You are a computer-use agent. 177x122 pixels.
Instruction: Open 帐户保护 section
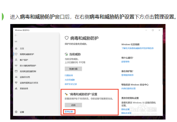pyautogui.click(x=24, y=60)
